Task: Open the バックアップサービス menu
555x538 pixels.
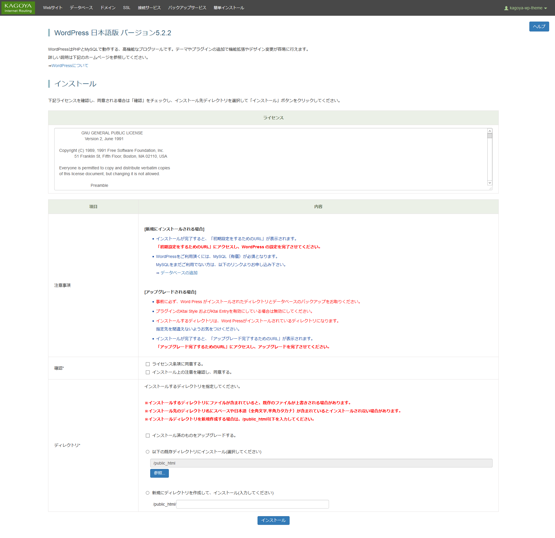Action: [x=187, y=8]
